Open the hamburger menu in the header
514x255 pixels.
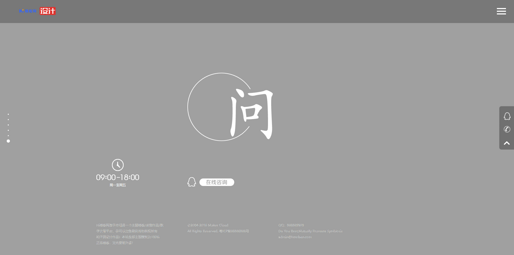click(x=501, y=11)
